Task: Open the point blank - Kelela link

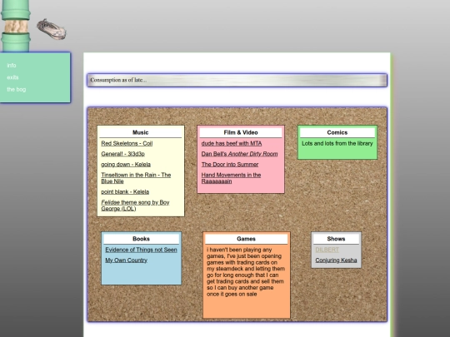Action: click(125, 191)
